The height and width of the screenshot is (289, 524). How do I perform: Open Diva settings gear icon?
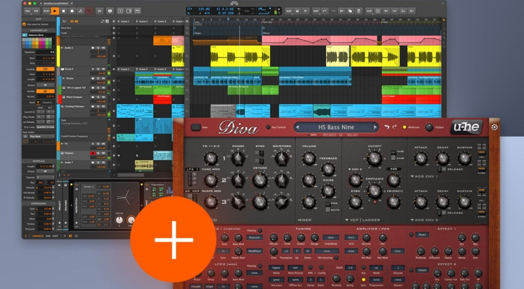(495, 127)
